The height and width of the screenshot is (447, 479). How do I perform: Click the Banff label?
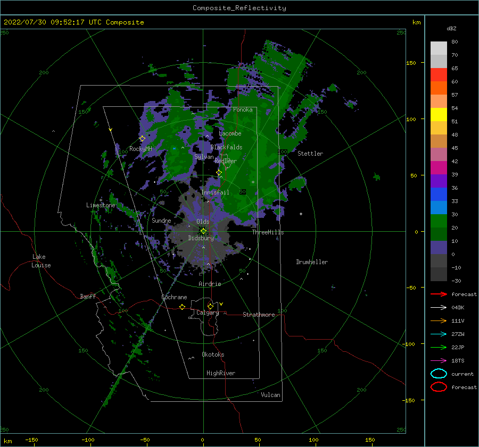coord(88,297)
